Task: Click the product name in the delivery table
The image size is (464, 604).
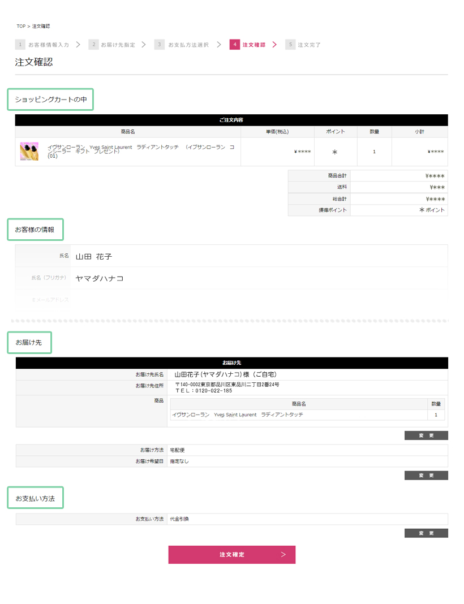Action: (x=237, y=415)
